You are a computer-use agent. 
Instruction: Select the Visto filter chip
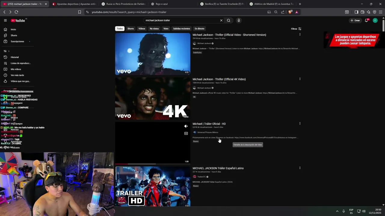pos(166,28)
